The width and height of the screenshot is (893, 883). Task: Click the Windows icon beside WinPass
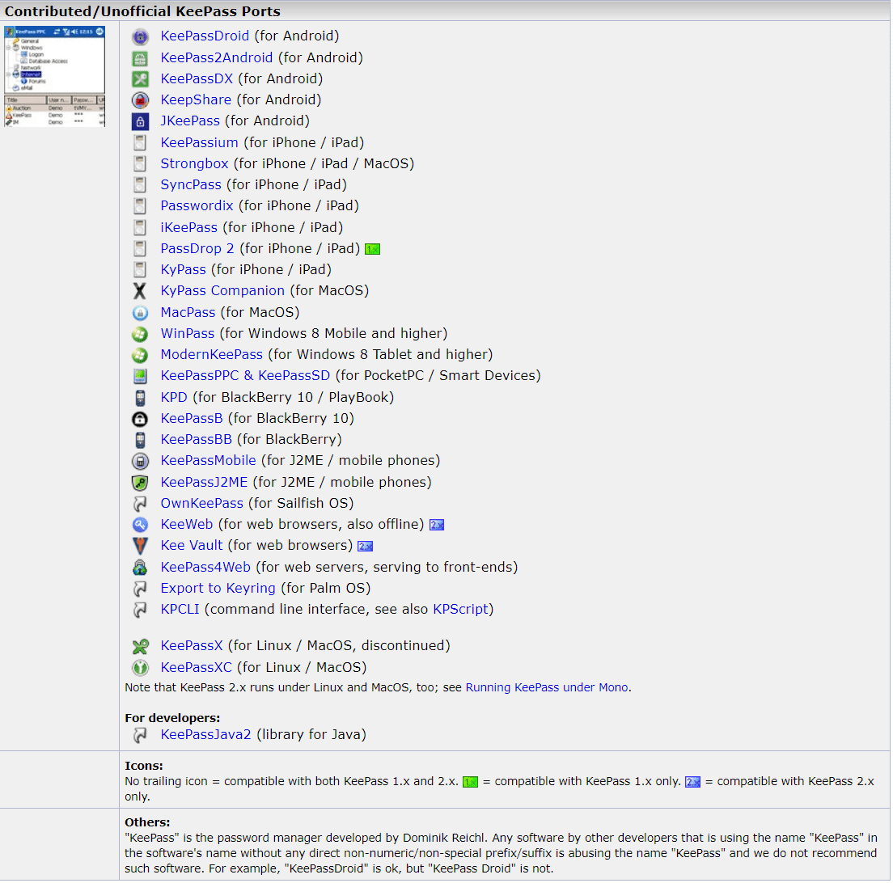140,334
